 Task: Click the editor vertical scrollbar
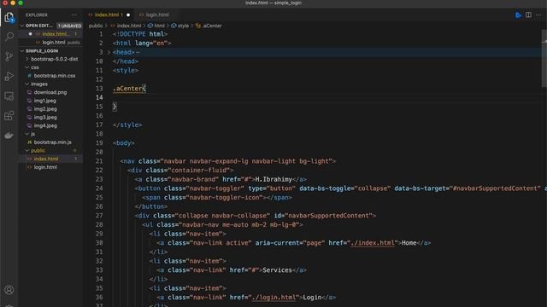tap(544, 59)
